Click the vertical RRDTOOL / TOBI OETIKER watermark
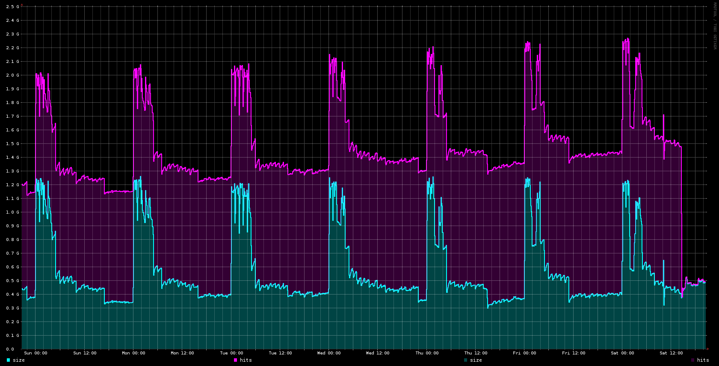719x366 pixels. [x=714, y=26]
